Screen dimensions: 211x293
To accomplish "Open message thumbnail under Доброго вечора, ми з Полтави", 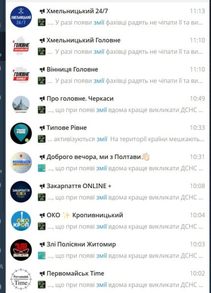I will tap(41, 168).
